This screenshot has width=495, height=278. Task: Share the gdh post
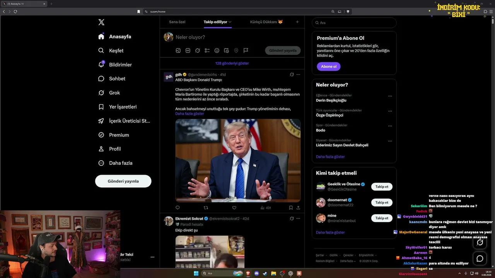(x=298, y=208)
